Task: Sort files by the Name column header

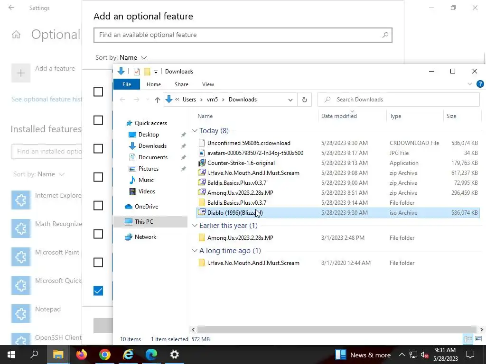Action: click(x=205, y=116)
